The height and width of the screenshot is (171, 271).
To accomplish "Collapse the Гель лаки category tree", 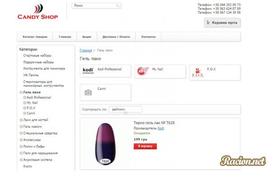I will 21,92.
